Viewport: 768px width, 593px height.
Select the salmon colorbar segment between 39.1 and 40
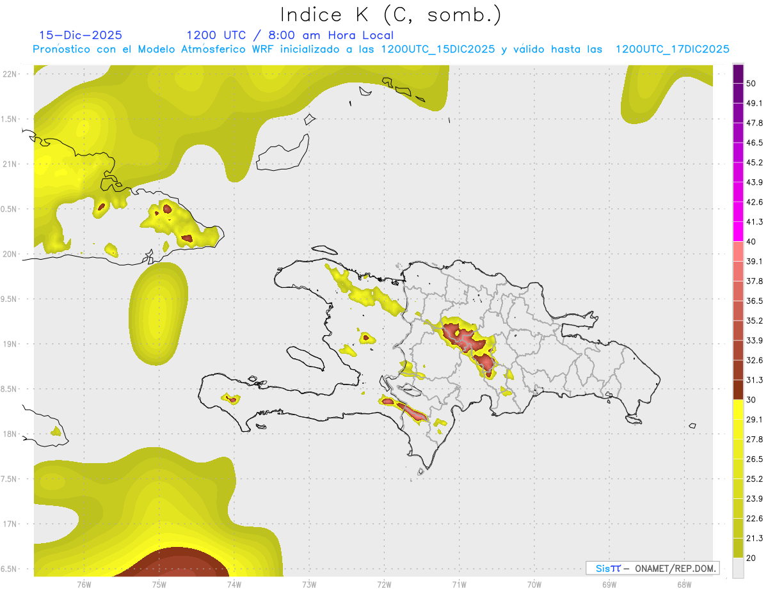738,251
